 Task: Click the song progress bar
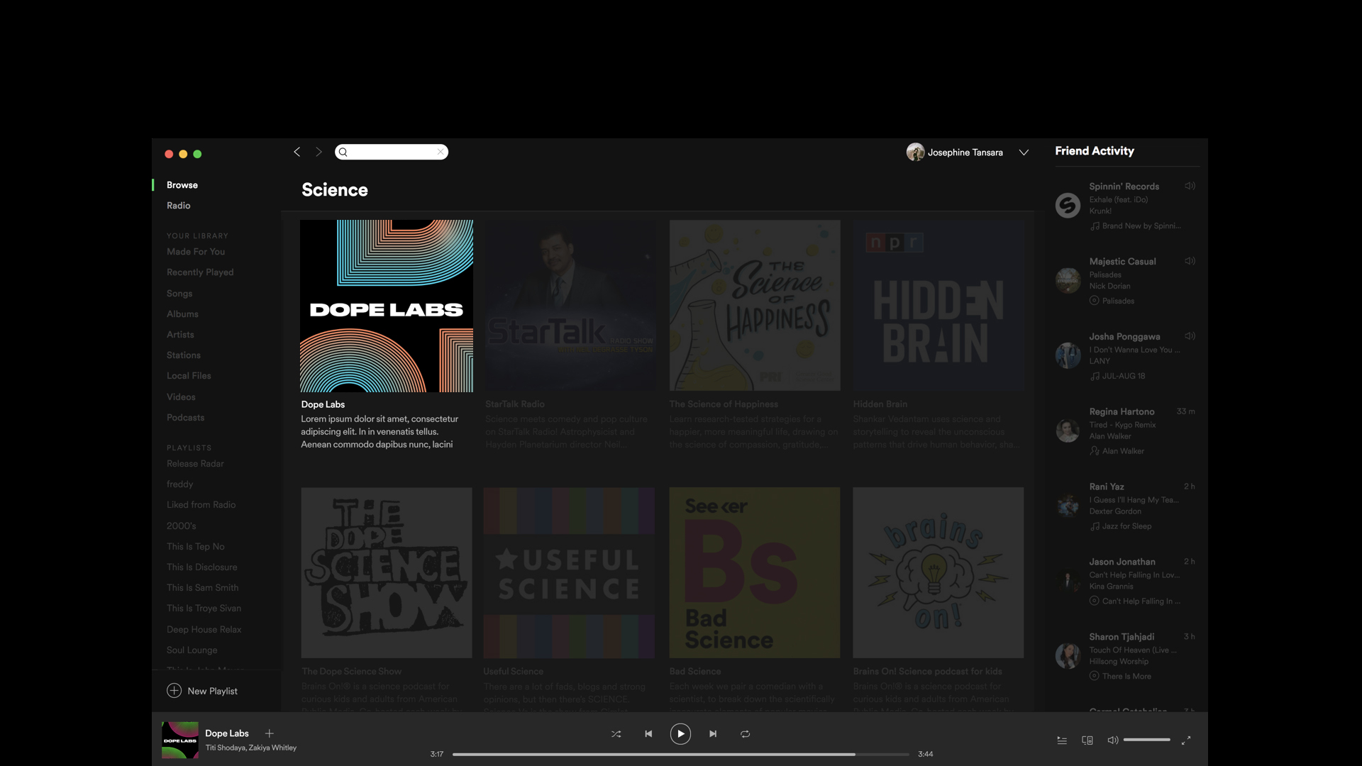[x=681, y=755]
